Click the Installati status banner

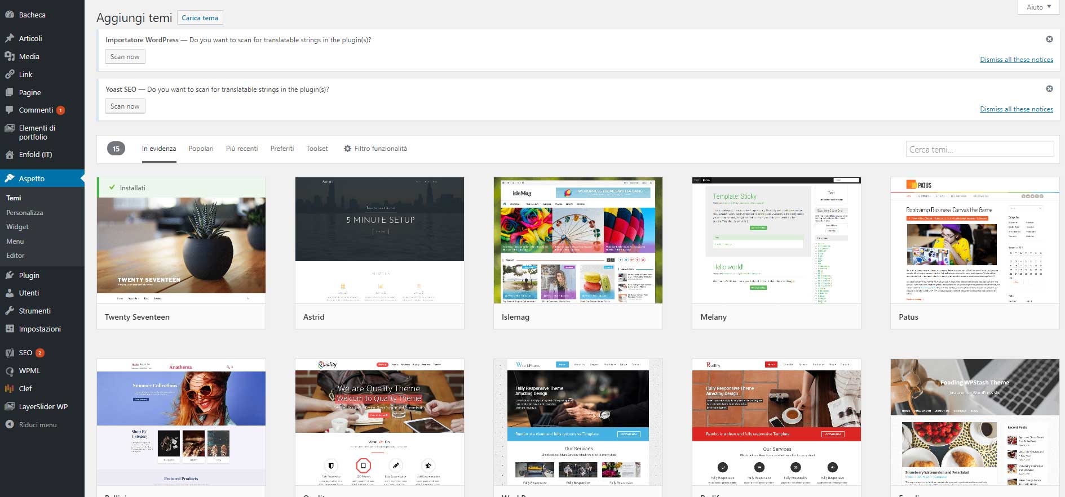coord(181,187)
